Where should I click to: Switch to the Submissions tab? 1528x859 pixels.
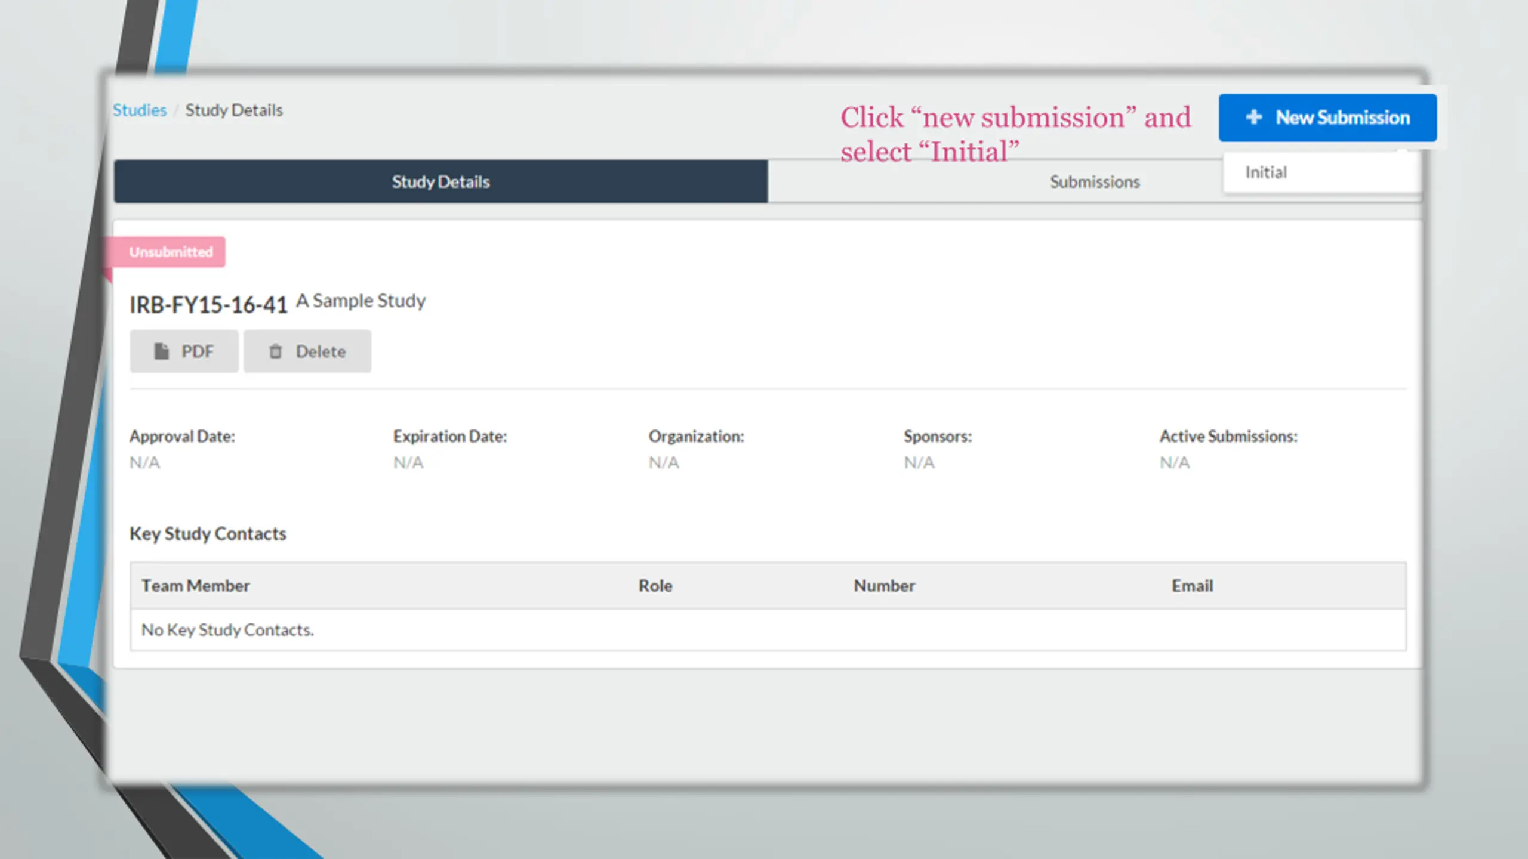1095,181
